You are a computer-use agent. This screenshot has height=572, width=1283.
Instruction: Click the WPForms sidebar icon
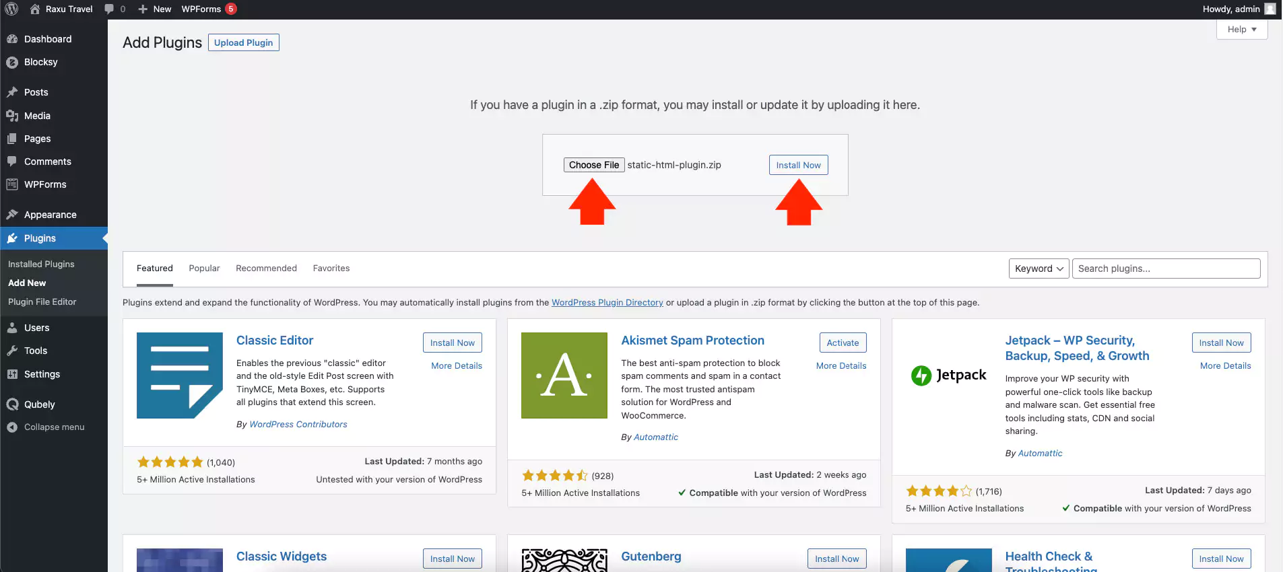click(12, 184)
